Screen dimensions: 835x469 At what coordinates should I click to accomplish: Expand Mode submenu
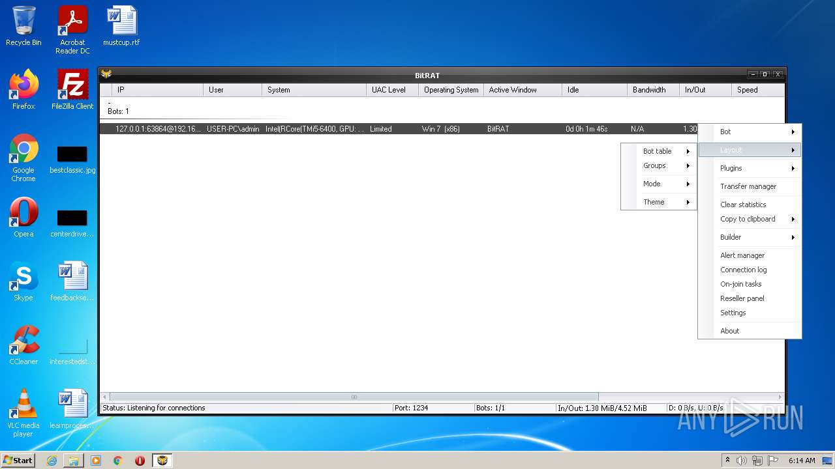click(659, 184)
